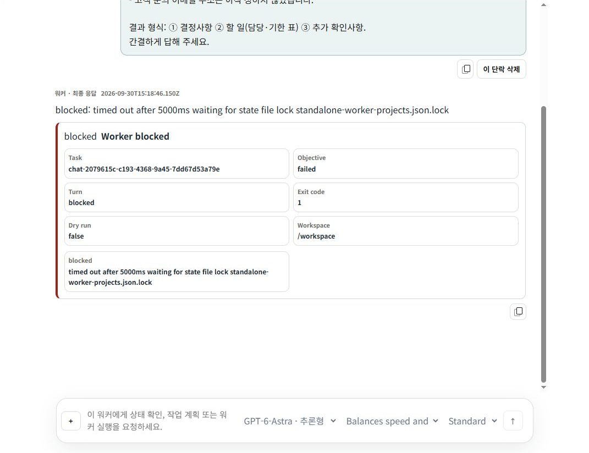589x453 pixels.
Task: Click the scrollbar up arrow
Action: [543, 5]
